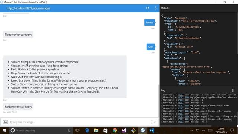Screen dimensions: 238x134
Task: Click the Details panel header
Action: coord(165,8)
